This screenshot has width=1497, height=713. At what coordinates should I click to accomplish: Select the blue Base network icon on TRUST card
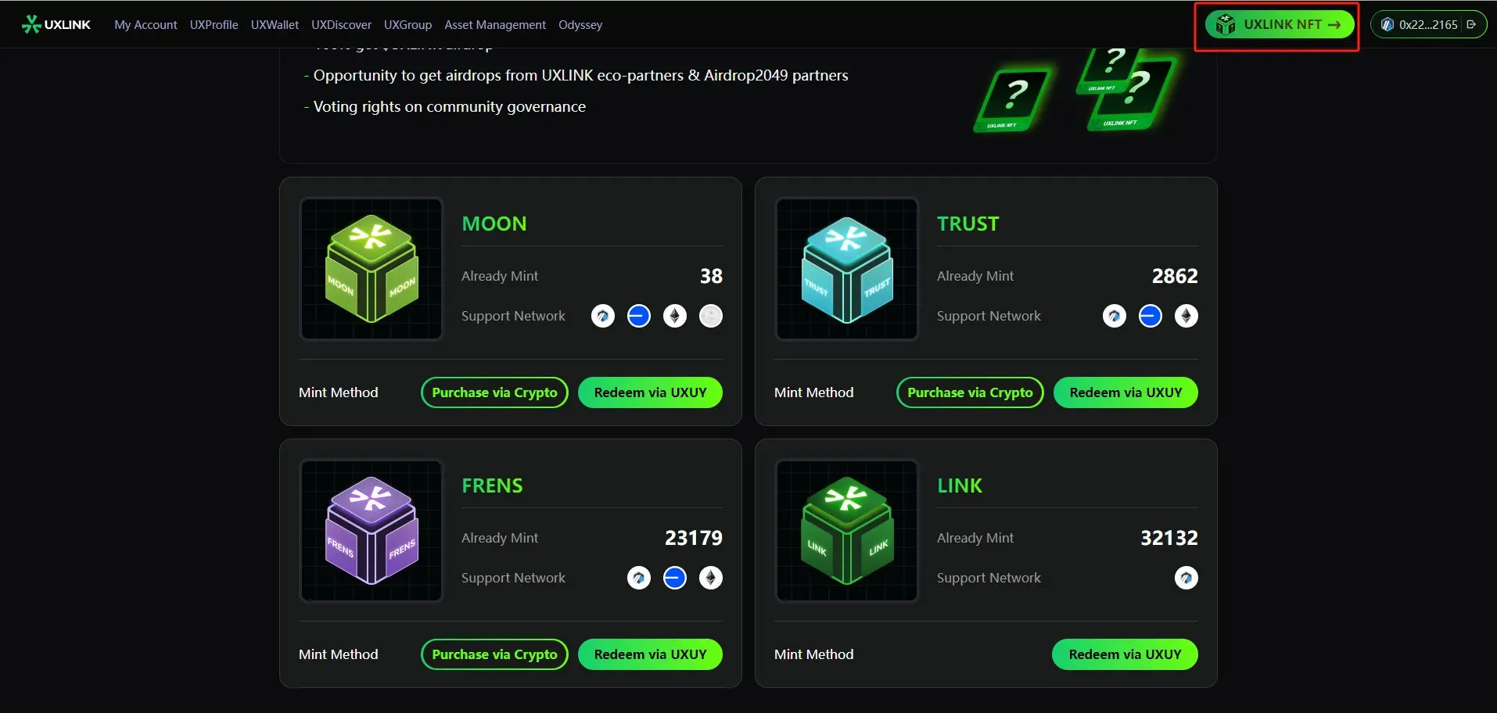[1151, 316]
